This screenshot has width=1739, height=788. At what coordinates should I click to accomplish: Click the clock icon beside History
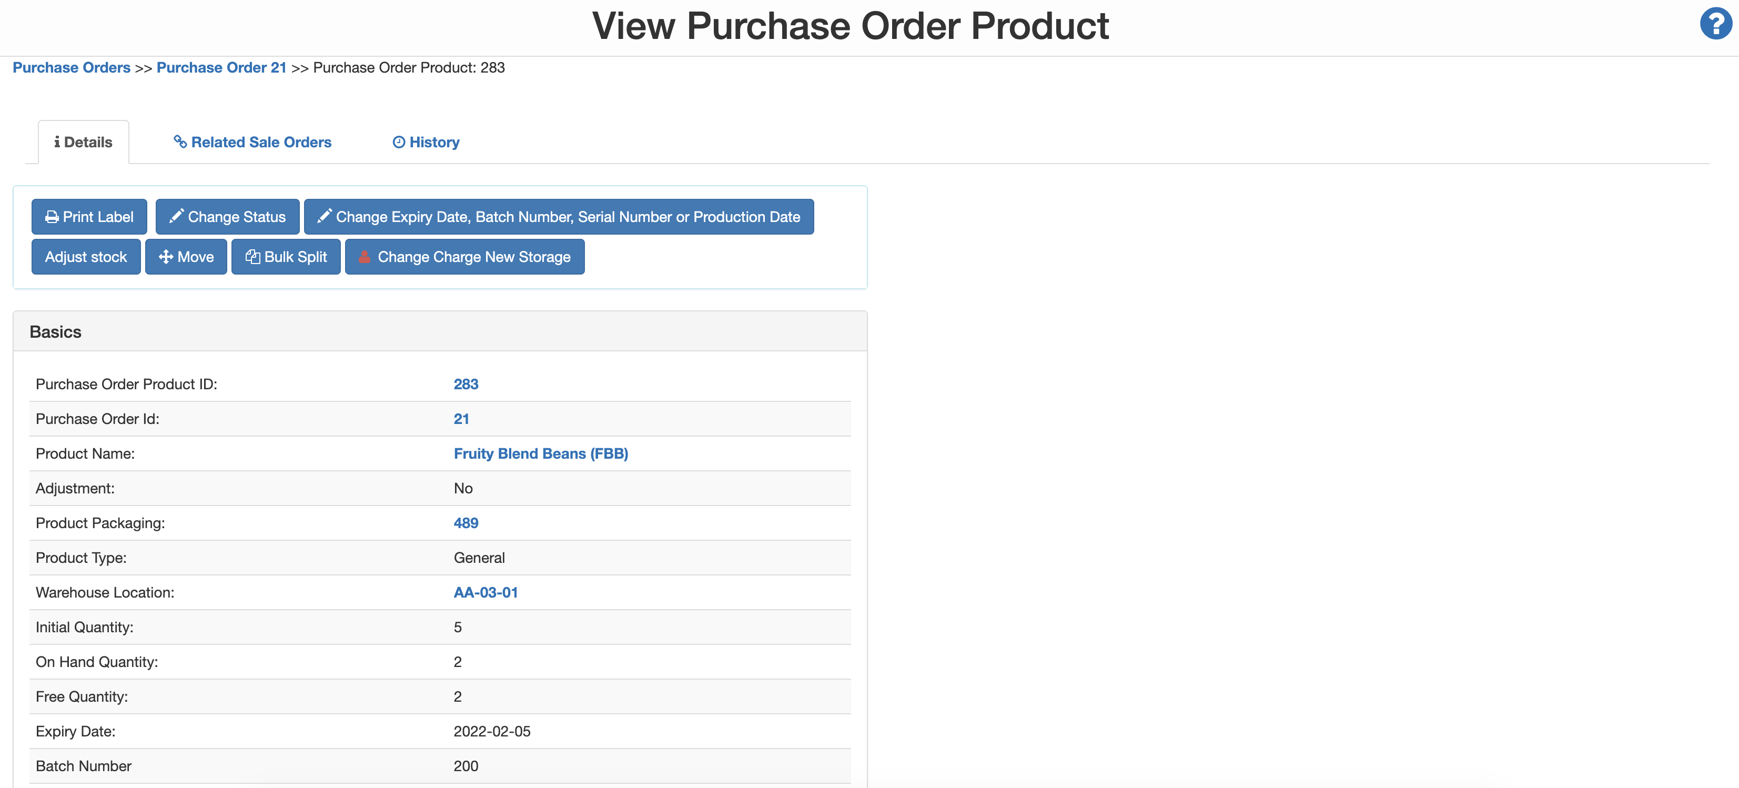point(399,142)
